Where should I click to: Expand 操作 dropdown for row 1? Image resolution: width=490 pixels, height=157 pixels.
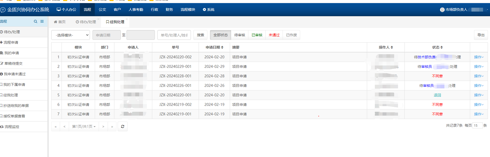(479, 57)
